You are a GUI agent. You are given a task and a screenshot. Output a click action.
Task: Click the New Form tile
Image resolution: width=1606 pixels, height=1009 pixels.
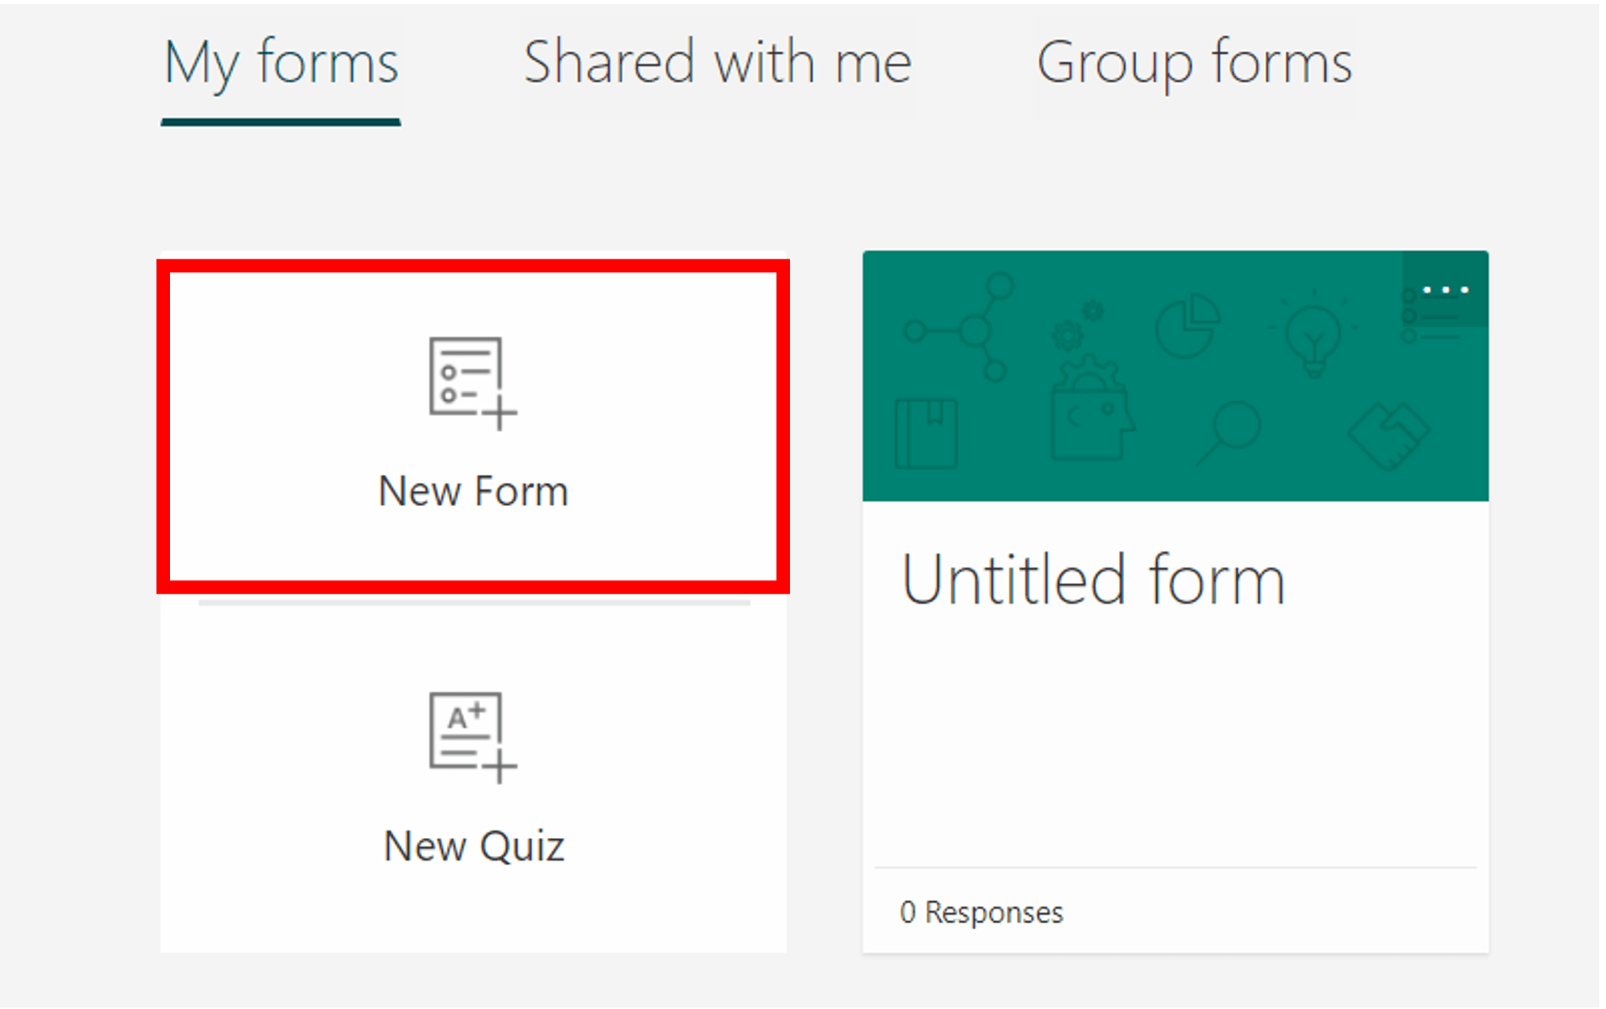click(x=472, y=425)
